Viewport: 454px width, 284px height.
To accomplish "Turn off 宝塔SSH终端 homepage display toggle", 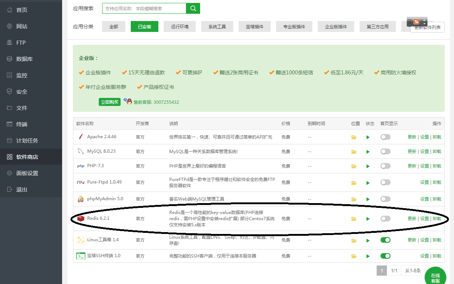I will 385,256.
